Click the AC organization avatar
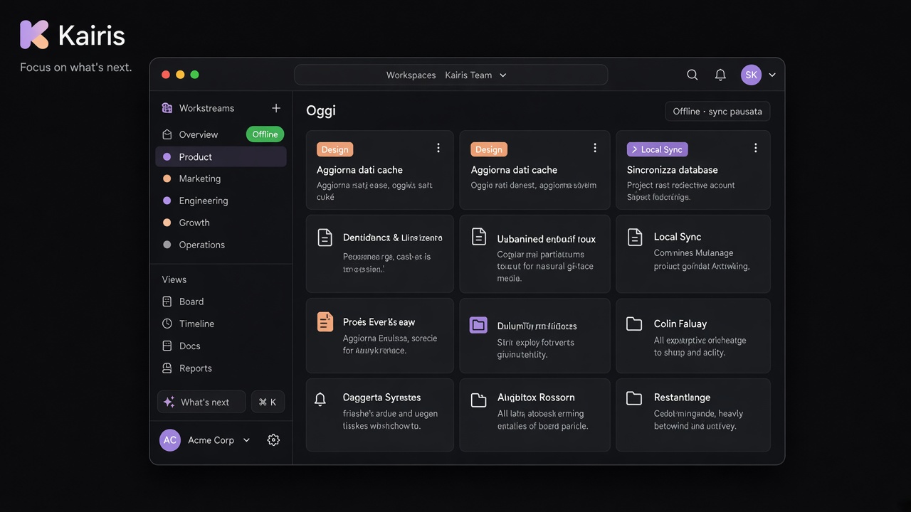This screenshot has width=911, height=512. point(170,440)
